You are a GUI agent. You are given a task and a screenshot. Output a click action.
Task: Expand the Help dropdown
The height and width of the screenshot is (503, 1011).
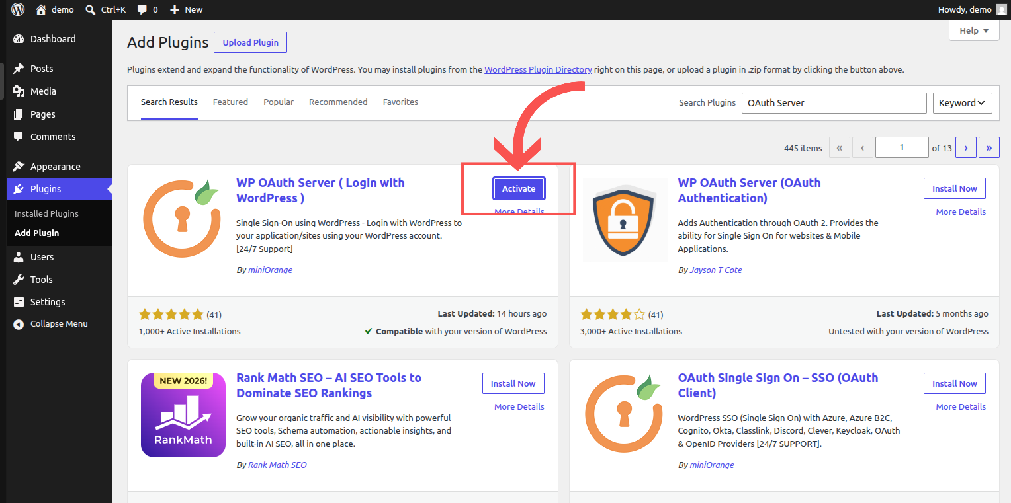click(974, 30)
